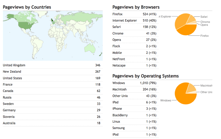Click the Netscape browser row
Image resolution: width=221 pixels, height=139 pixels.
(136, 65)
